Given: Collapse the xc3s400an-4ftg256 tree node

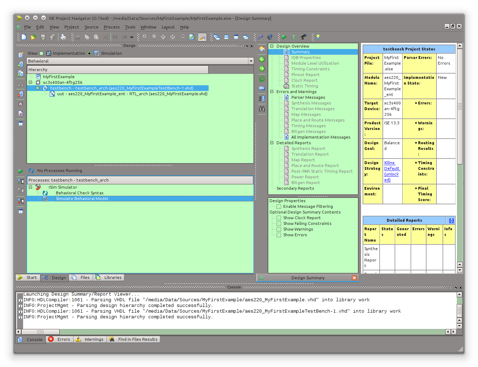Looking at the screenshot, I should [31, 82].
